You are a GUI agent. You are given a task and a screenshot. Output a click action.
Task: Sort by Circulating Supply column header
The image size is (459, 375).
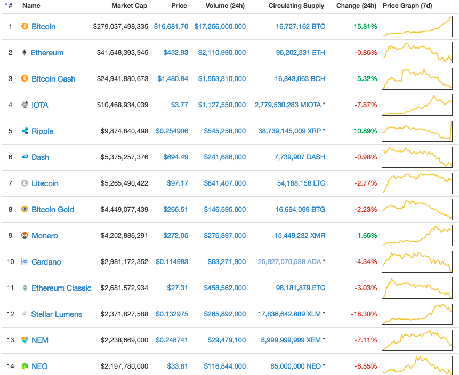point(296,6)
